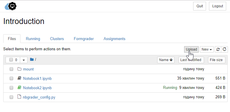Click the Logout button
The image size is (230, 112).
click(217, 6)
